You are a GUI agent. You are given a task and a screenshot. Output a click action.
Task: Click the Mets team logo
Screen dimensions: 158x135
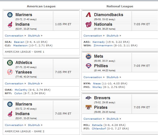pyautogui.click(x=89, y=56)
